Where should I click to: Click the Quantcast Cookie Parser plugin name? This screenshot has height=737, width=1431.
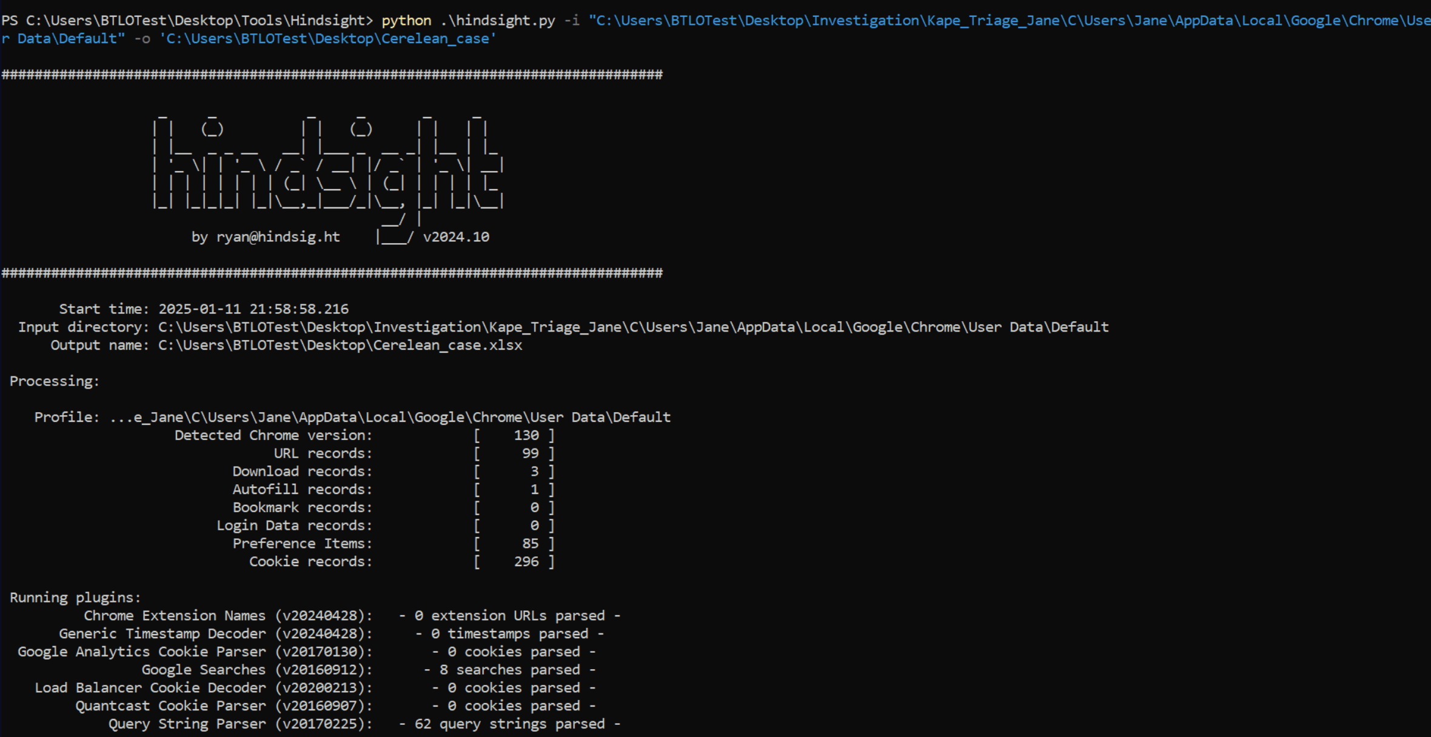[x=170, y=706]
